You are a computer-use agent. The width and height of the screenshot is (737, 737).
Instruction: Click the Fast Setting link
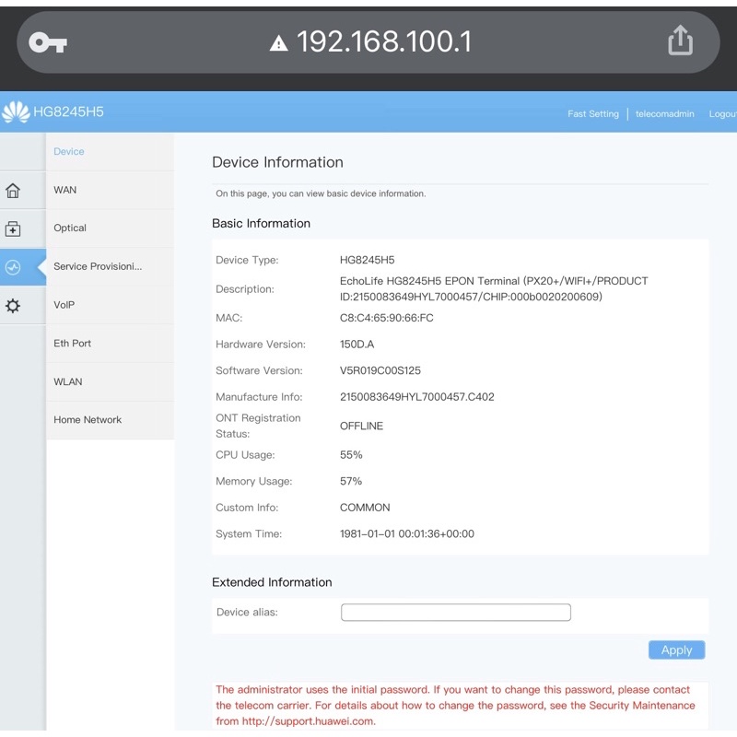pyautogui.click(x=593, y=114)
